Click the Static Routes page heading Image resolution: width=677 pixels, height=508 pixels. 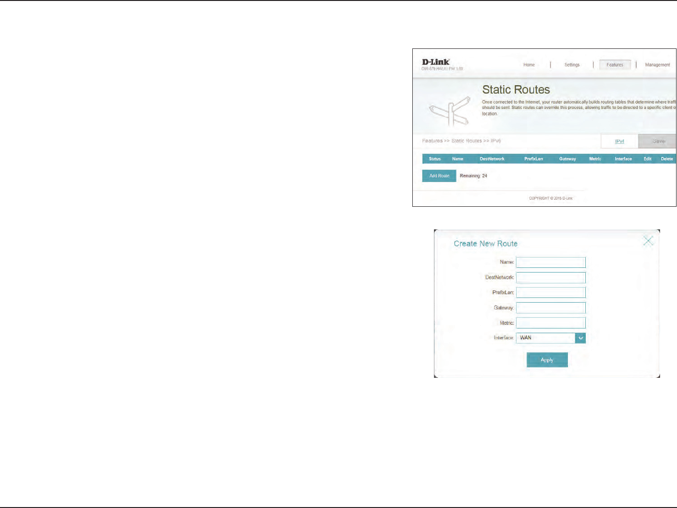tap(516, 90)
